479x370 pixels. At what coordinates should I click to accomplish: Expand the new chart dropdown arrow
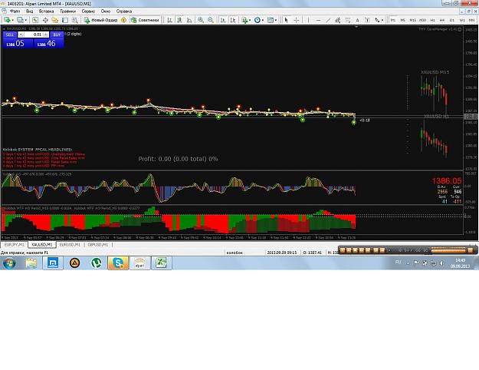tap(12, 20)
